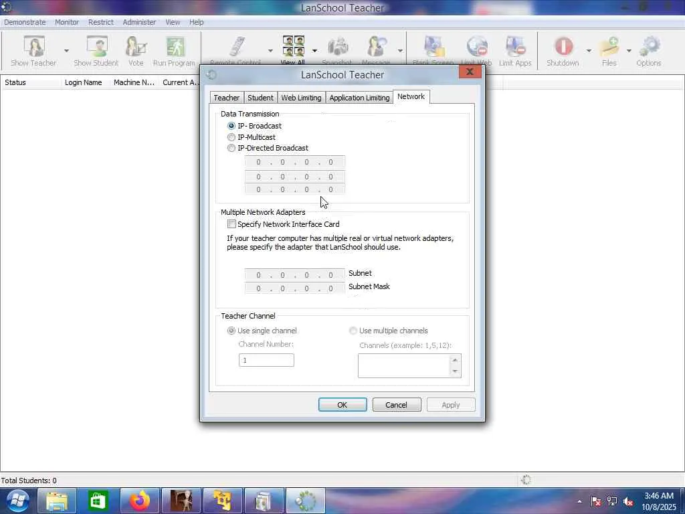Click the Channel Number input field

point(266,360)
